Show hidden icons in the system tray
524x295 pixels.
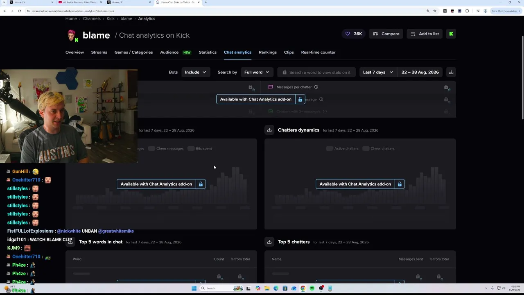point(487,288)
